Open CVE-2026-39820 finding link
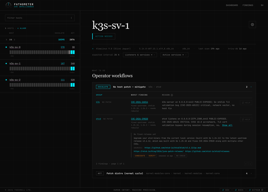Screen dimensions: 268x192 (x=139, y=119)
